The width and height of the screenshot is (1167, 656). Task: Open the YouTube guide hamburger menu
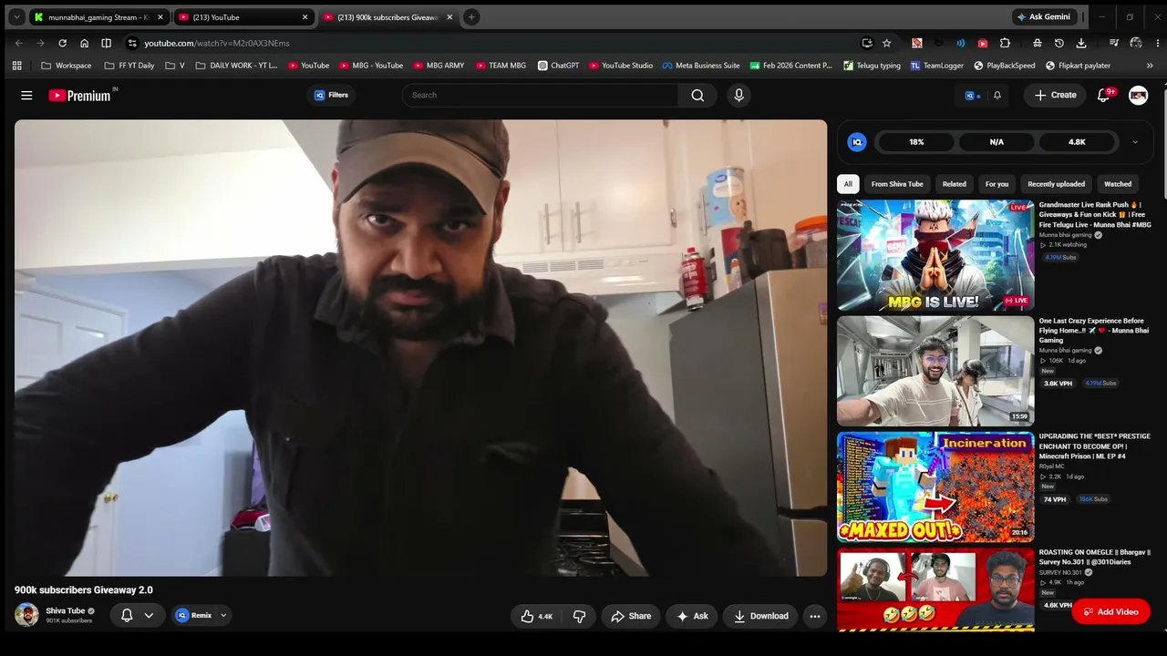pyautogui.click(x=26, y=95)
